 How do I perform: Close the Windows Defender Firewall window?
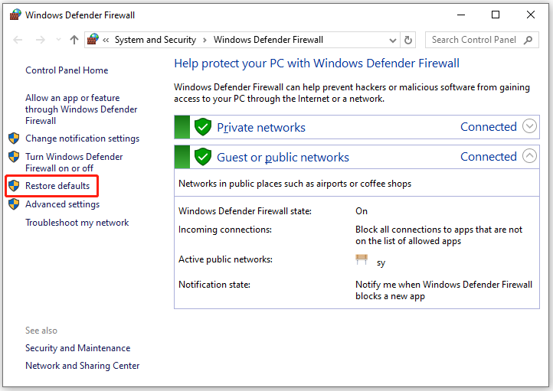[x=531, y=15]
